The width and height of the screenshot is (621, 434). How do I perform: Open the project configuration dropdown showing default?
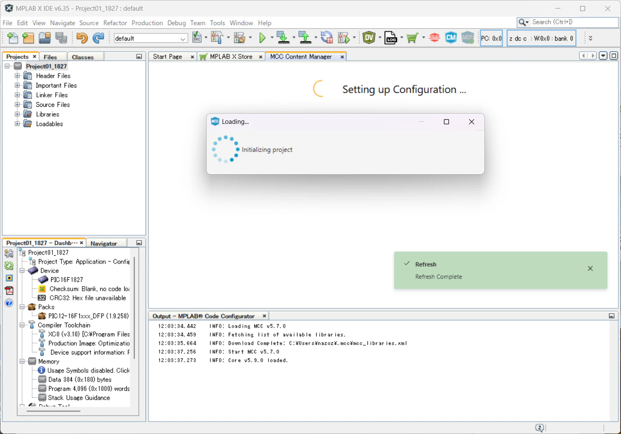(151, 38)
